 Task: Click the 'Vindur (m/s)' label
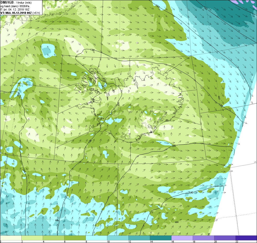[24, 3]
